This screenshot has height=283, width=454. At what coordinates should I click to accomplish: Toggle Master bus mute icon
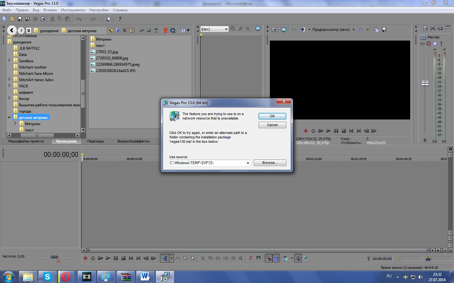click(x=435, y=44)
